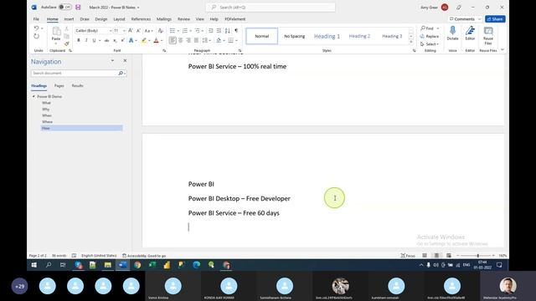Click the Share button

pyautogui.click(x=495, y=19)
